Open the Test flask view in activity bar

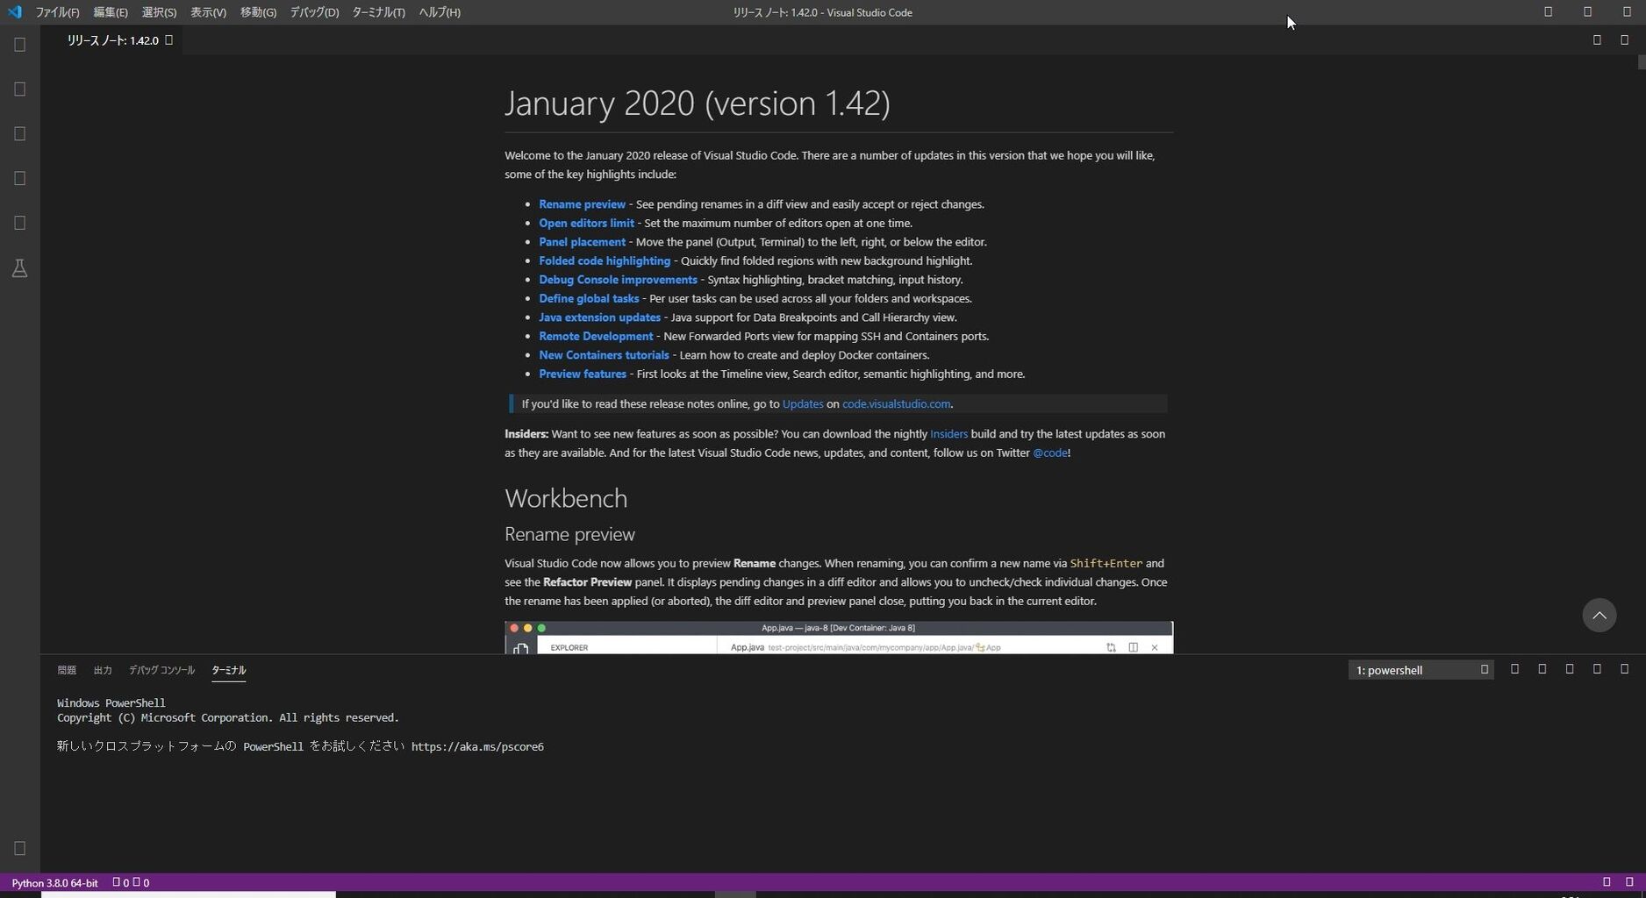click(x=19, y=268)
